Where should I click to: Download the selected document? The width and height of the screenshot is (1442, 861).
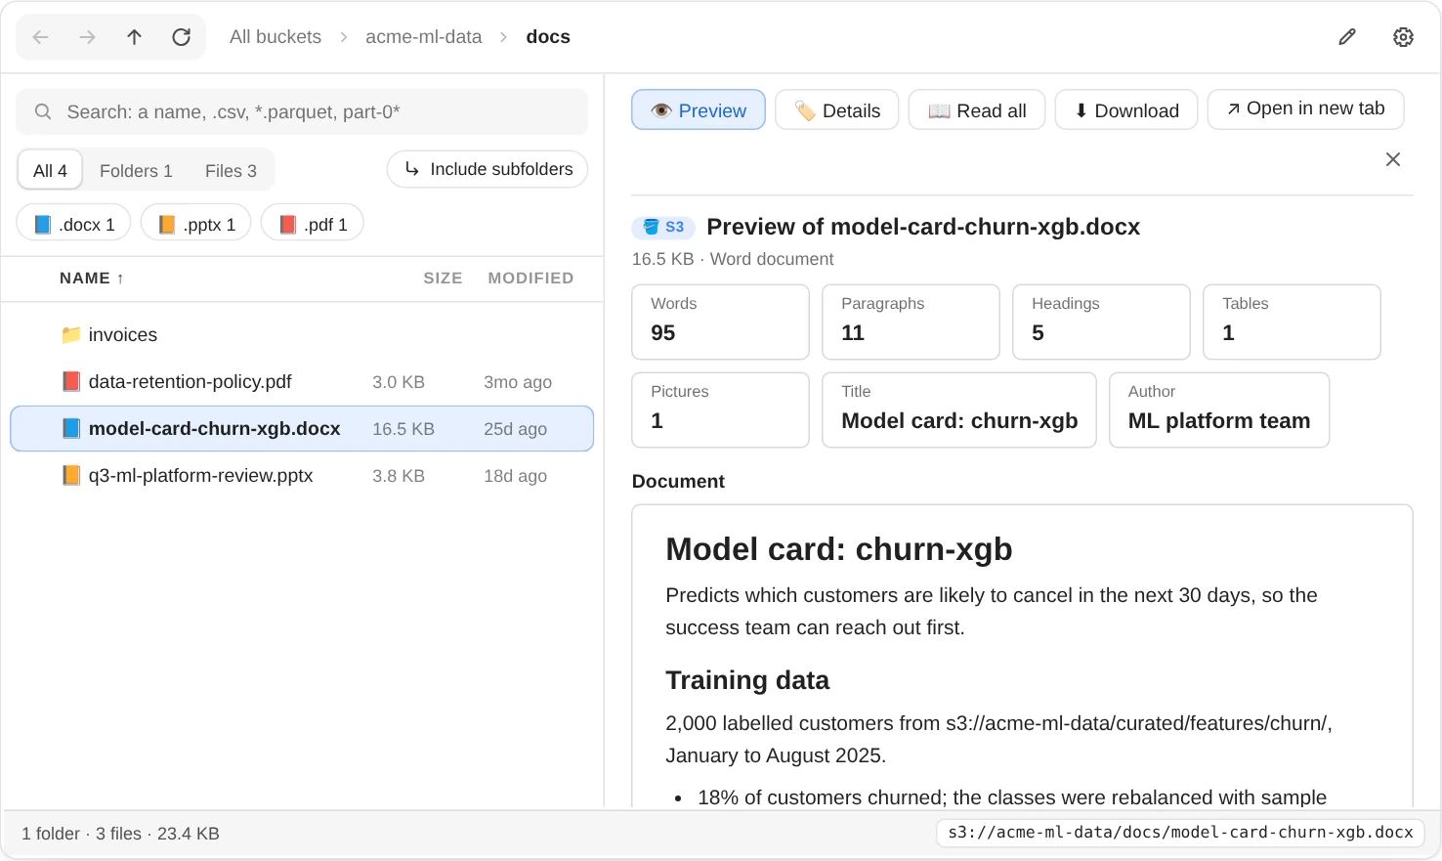tap(1126, 110)
